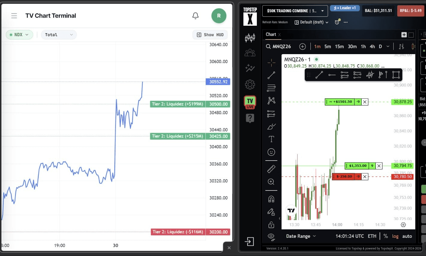Toggle magnet mode
426x256 pixels.
coord(271,199)
